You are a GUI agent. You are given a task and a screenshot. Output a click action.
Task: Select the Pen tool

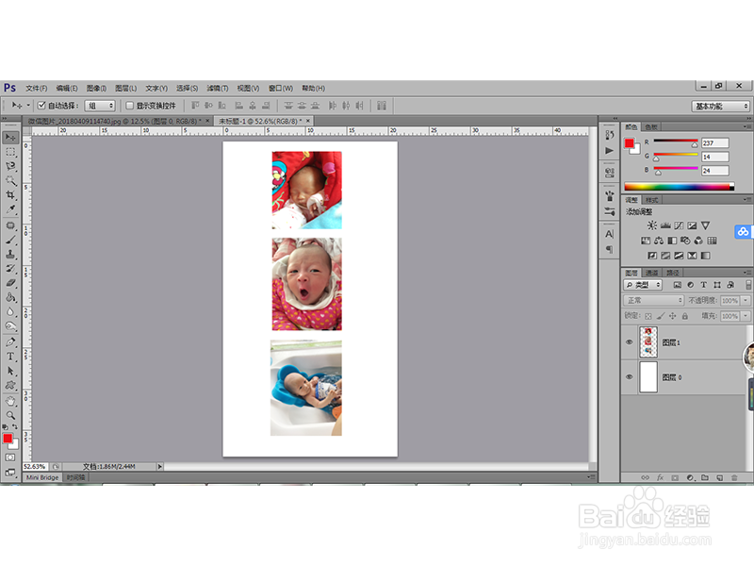10,342
